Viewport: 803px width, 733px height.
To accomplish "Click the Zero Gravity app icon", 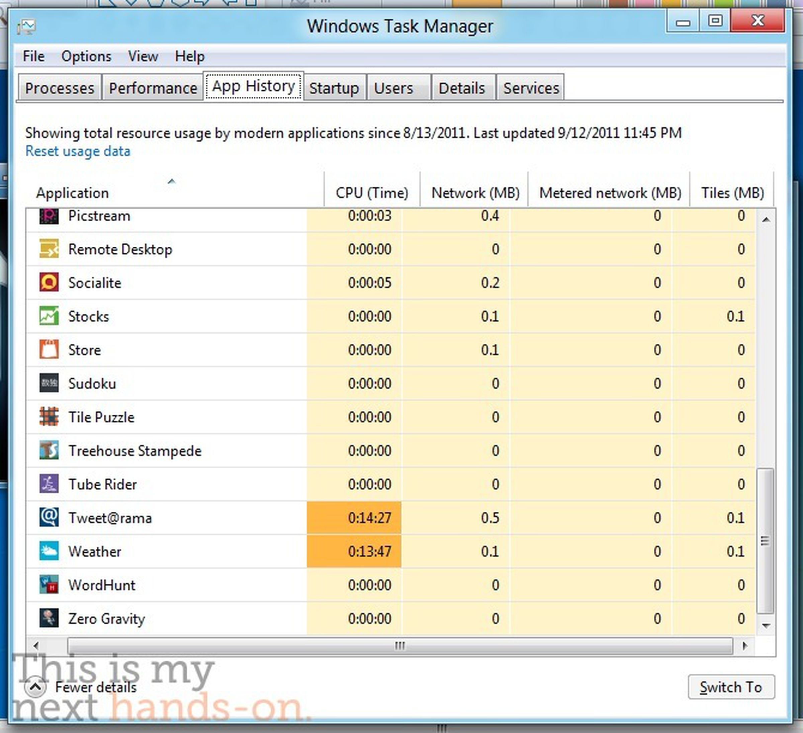I will pyautogui.click(x=49, y=618).
